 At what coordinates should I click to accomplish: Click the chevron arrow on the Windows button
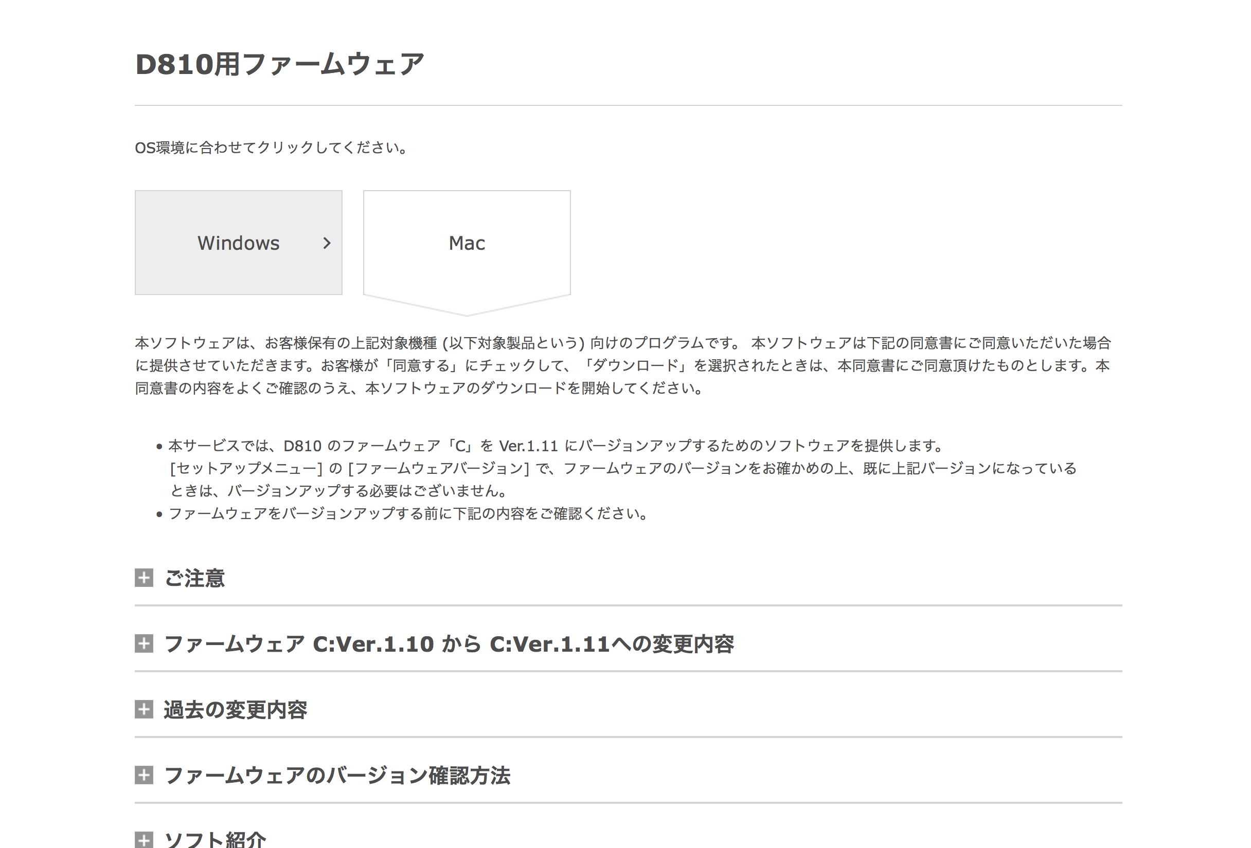[x=327, y=243]
